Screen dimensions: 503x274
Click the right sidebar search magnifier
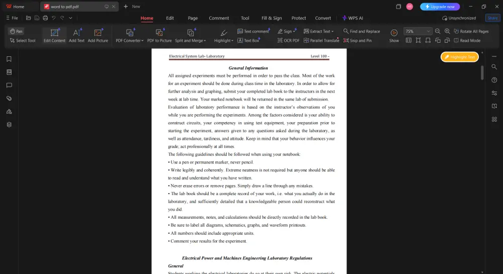click(x=494, y=67)
